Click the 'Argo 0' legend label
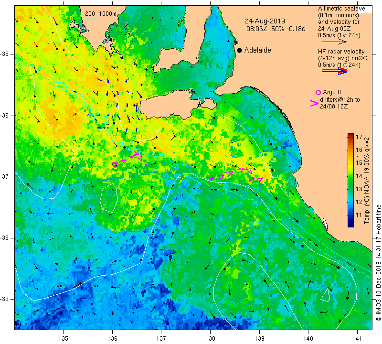This screenshot has height=344, width=382. coord(332,92)
